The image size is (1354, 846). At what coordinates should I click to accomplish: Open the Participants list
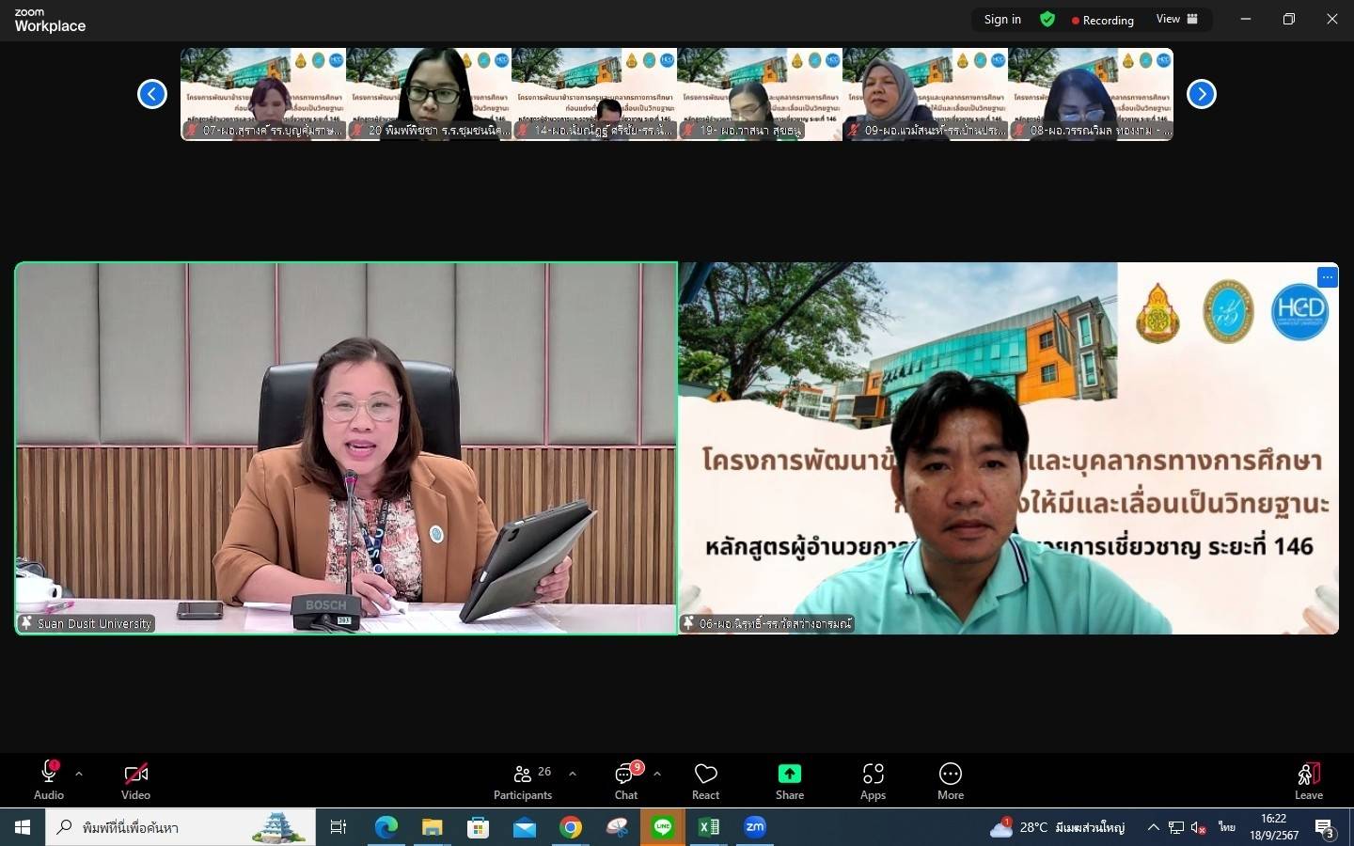pyautogui.click(x=523, y=780)
